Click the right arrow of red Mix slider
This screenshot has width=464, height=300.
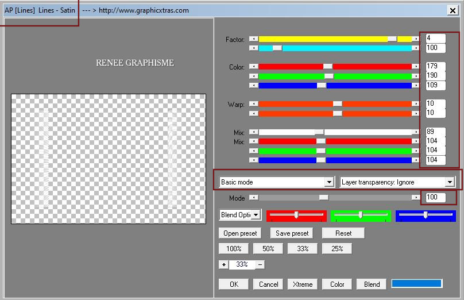point(416,141)
